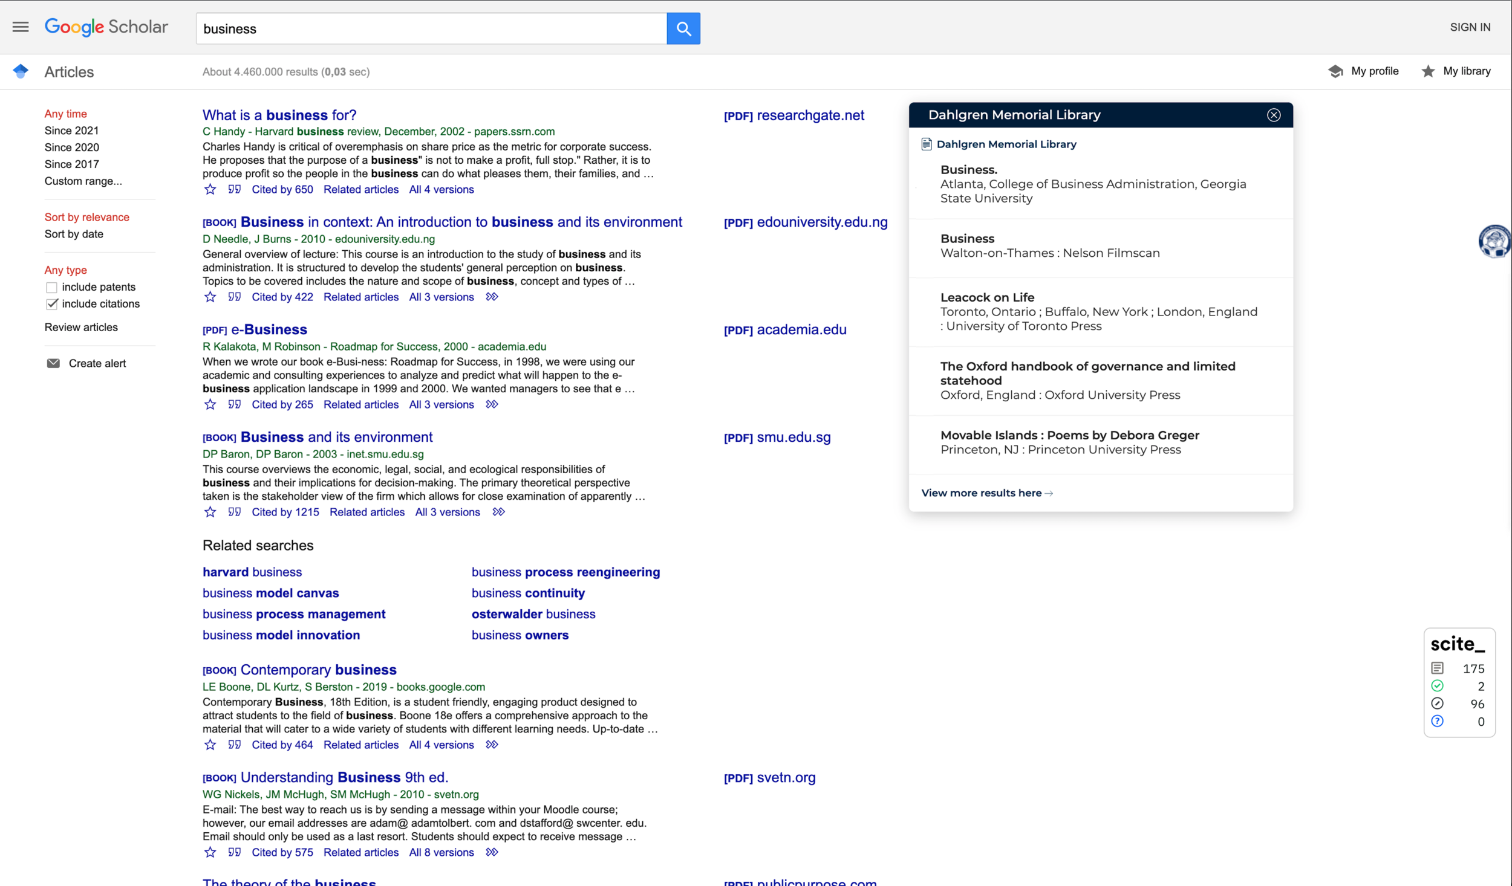
Task: Click the round library extension badge icon
Action: (1494, 241)
